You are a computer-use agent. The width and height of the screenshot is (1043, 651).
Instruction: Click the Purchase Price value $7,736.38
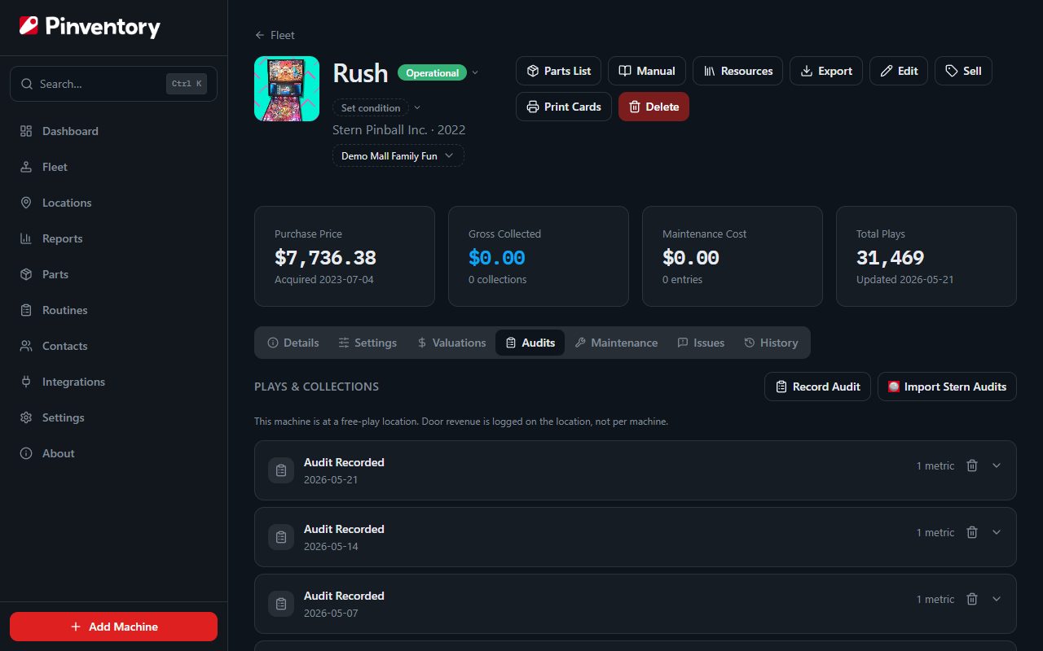[x=325, y=258]
